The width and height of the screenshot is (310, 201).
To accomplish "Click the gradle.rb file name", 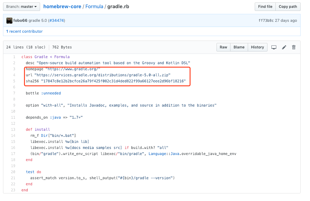I will (x=118, y=6).
